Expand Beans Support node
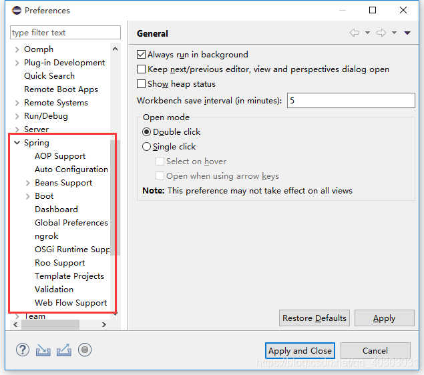The width and height of the screenshot is (424, 375). [27, 183]
